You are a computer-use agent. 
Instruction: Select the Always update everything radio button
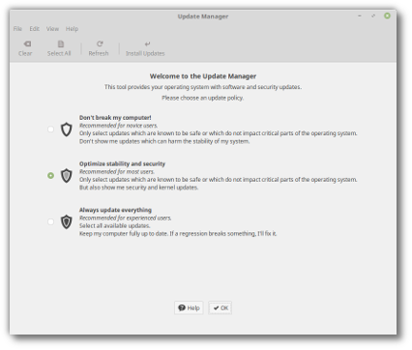(50, 221)
